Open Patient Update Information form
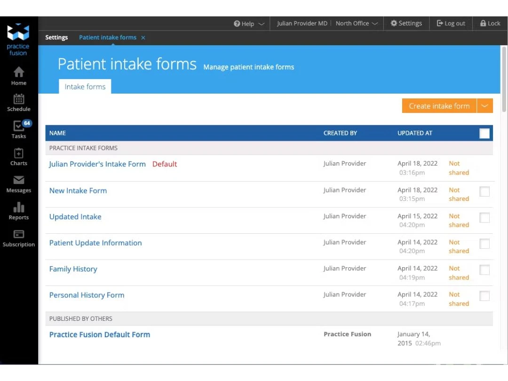Image resolution: width=508 pixels, height=381 pixels. [95, 243]
